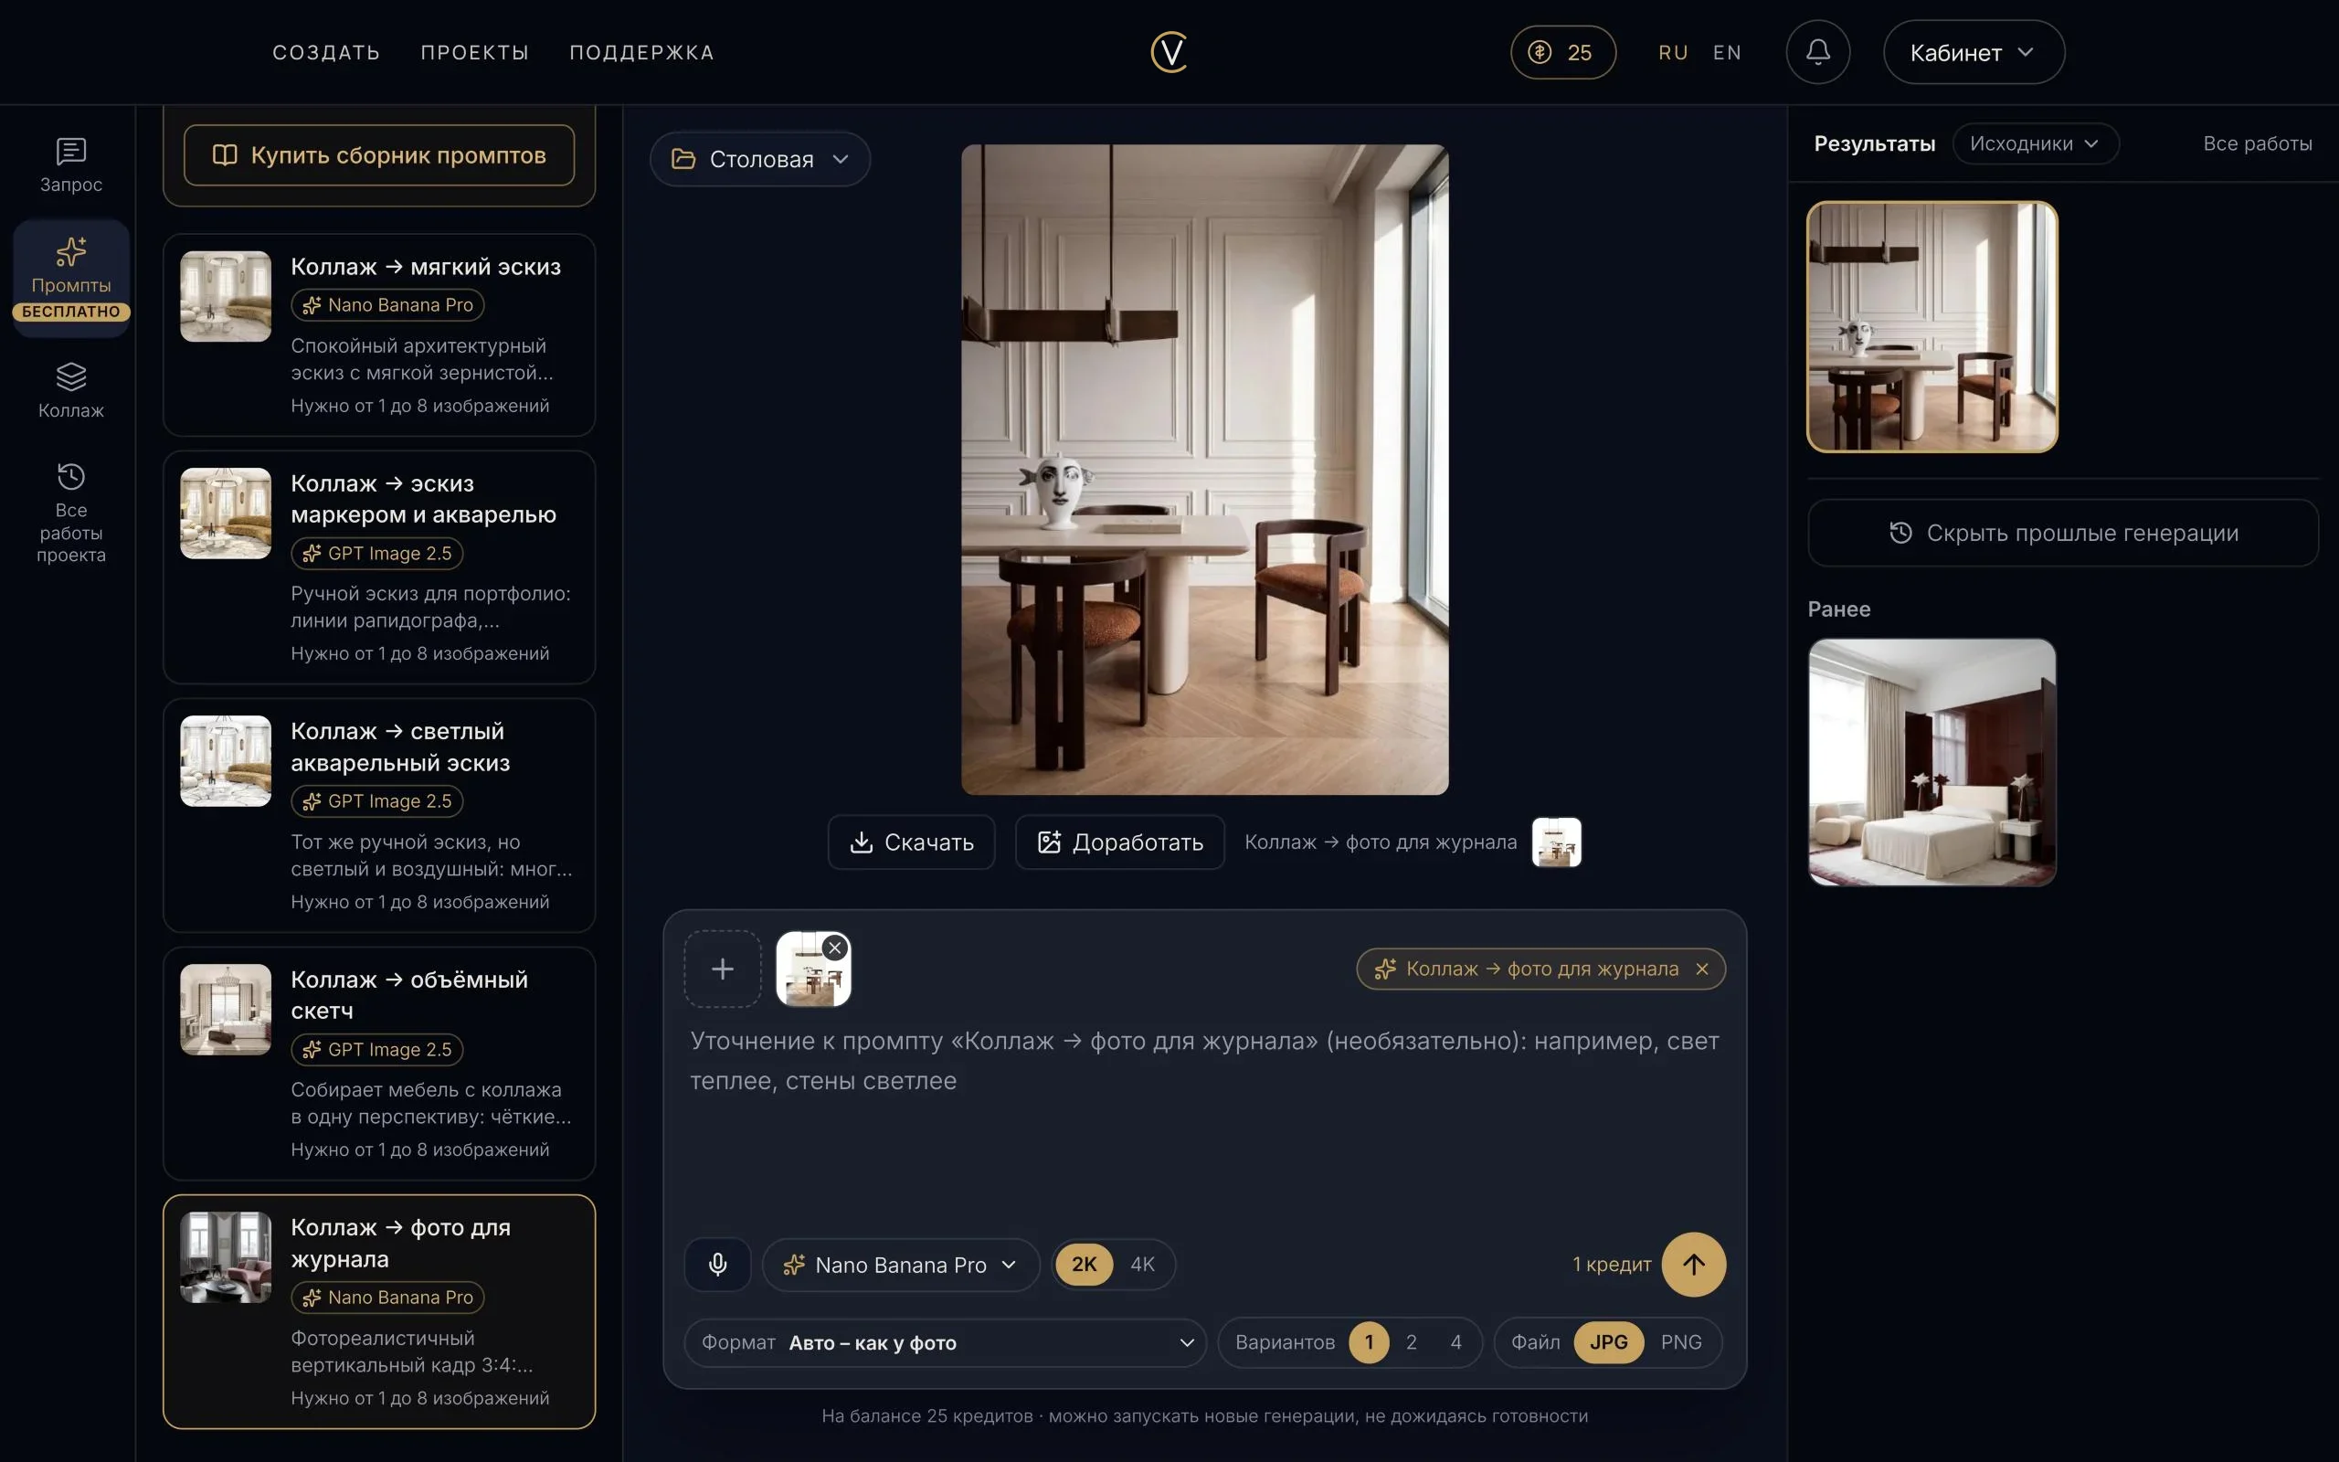Viewport: 2339px width, 1462px height.
Task: Expand the Столовая project dropdown
Action: point(759,159)
